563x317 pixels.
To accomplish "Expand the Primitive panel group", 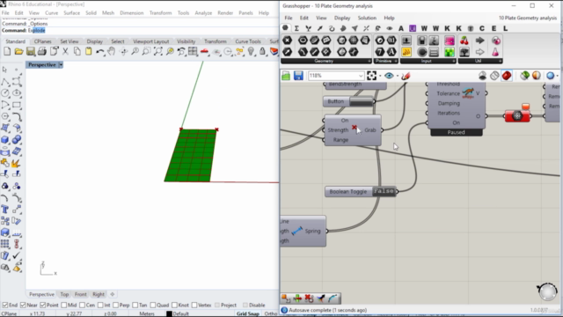I will [396, 61].
